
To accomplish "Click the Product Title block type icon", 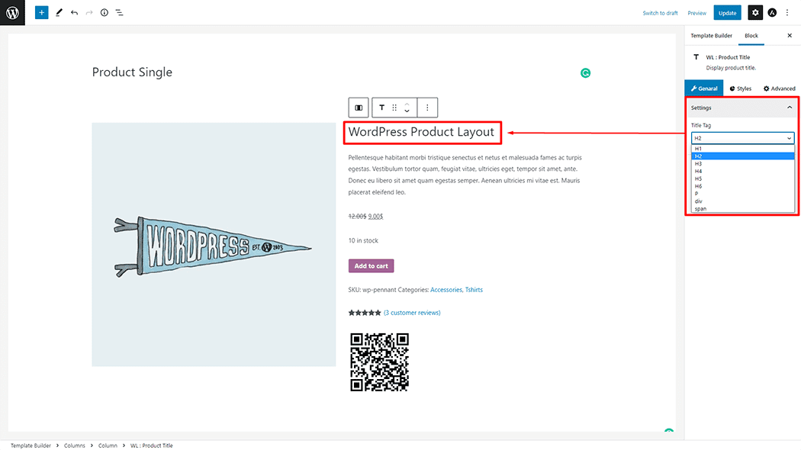I will point(381,108).
